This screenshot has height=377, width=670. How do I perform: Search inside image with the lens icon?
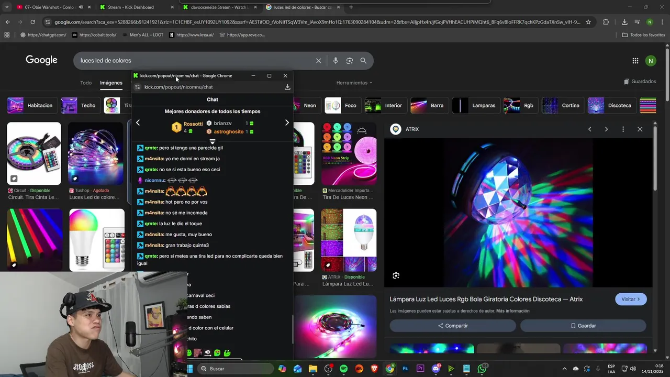(396, 275)
